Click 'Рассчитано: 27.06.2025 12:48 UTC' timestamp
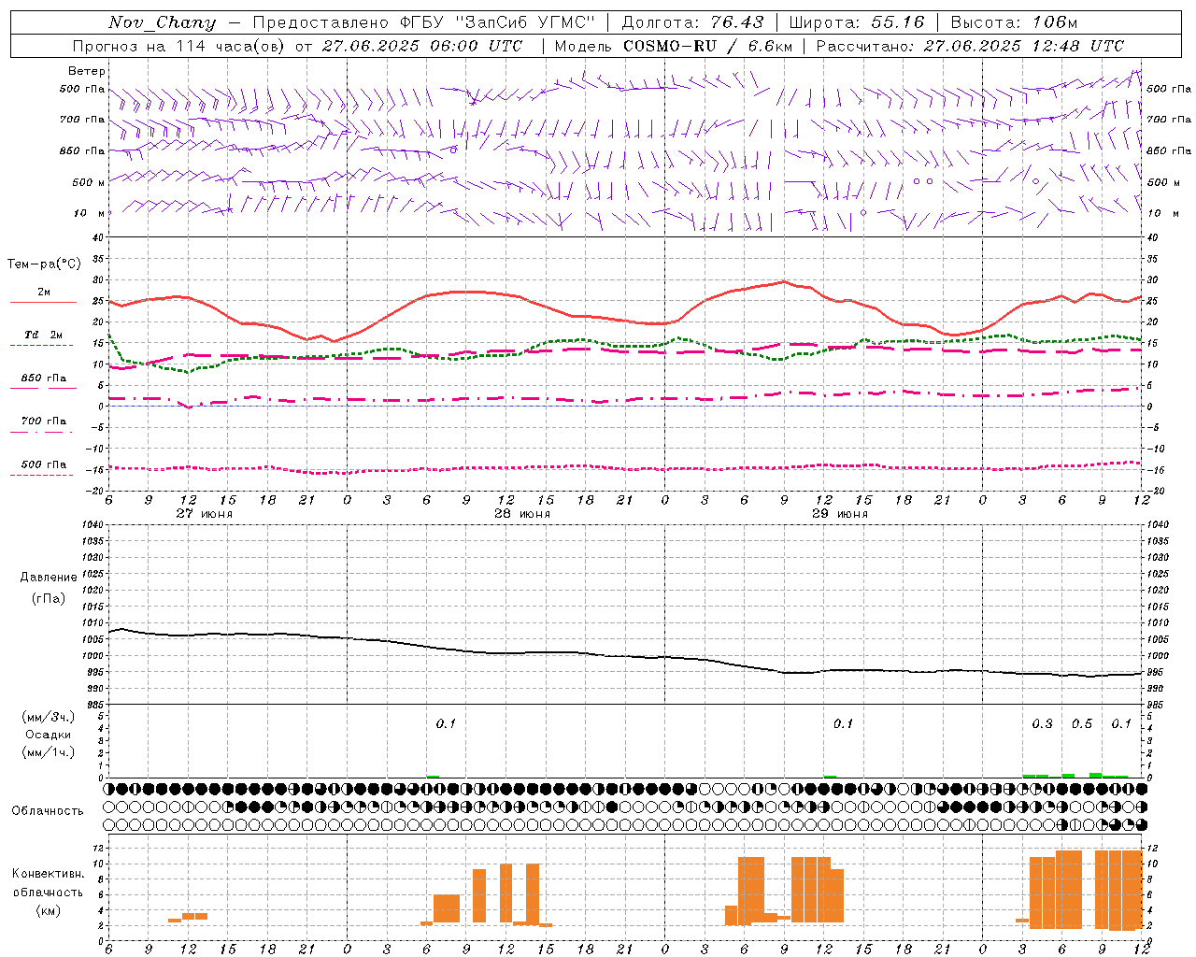 coord(970,46)
